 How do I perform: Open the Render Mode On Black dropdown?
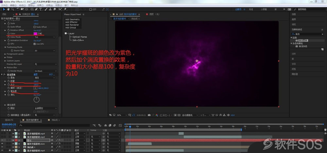click(x=45, y=71)
